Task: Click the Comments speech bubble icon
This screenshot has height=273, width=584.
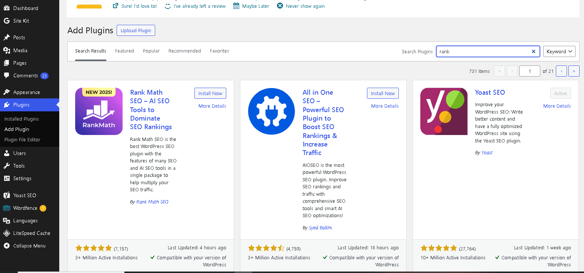Action: point(7,75)
